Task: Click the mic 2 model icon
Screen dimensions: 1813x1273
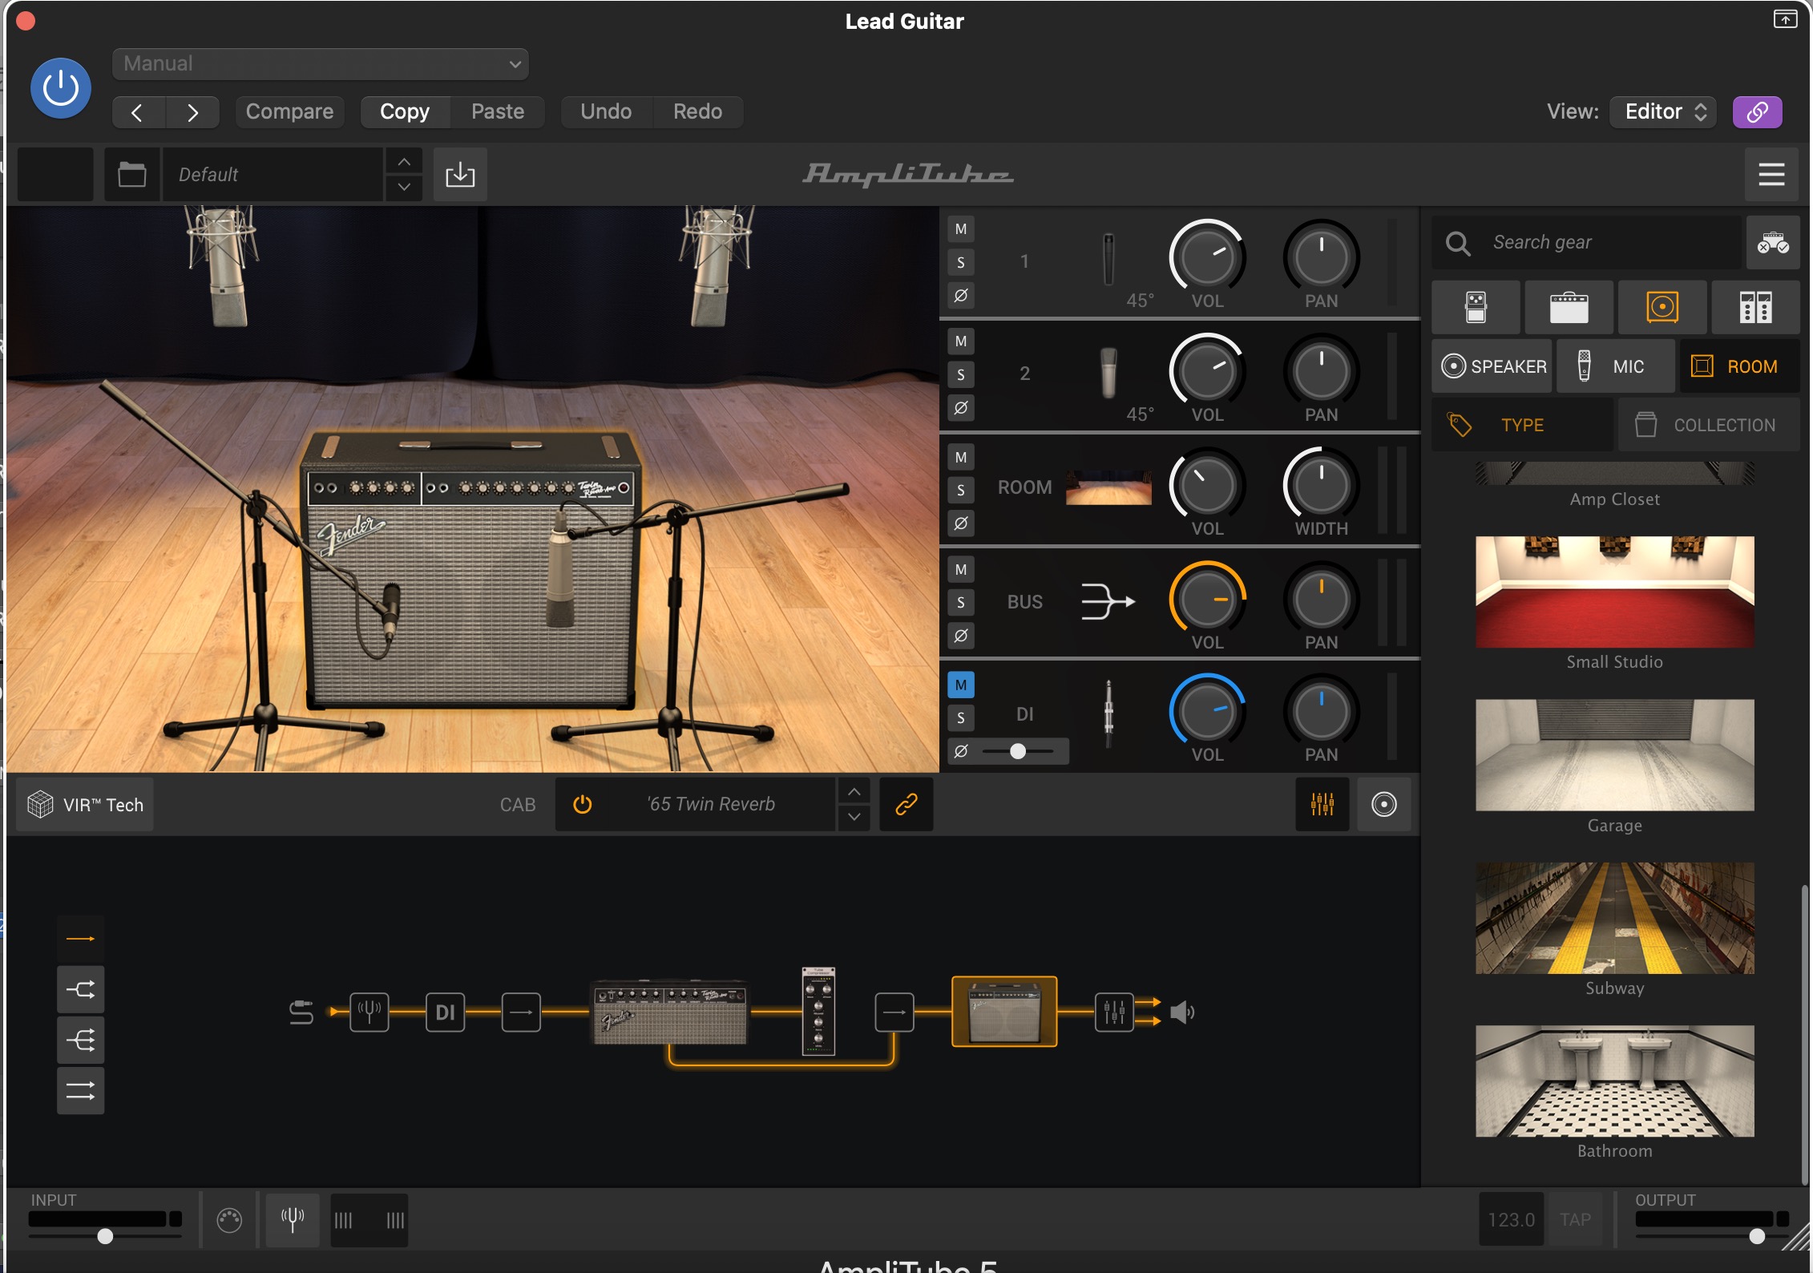Action: (x=1108, y=373)
